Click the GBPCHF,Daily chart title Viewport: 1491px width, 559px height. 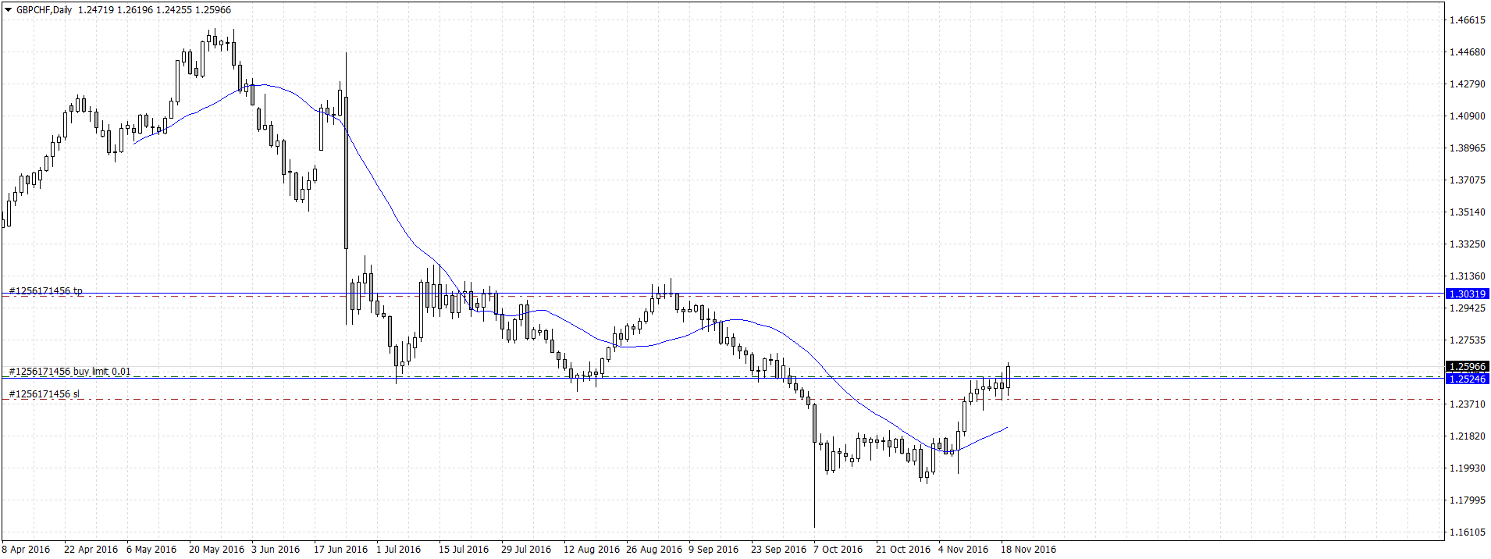(x=44, y=10)
